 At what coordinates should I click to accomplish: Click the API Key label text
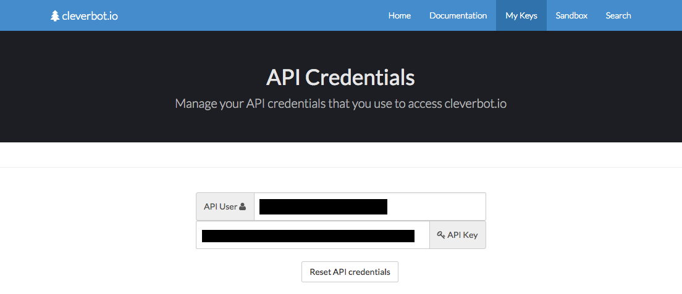(x=462, y=235)
